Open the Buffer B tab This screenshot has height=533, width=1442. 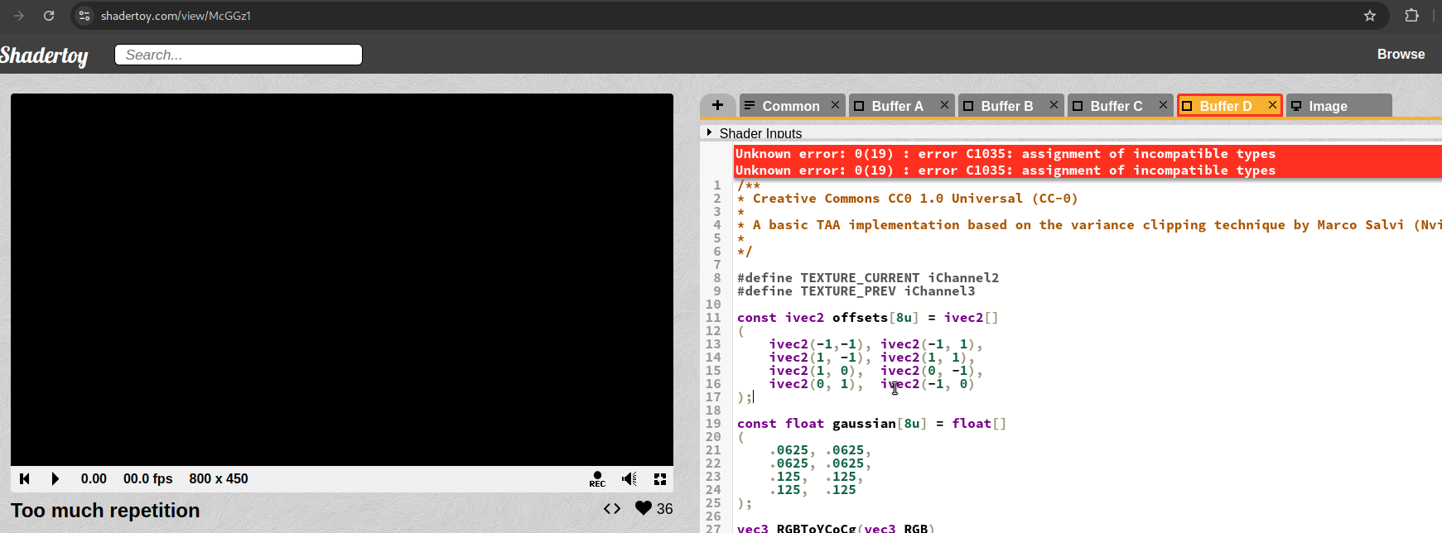pyautogui.click(x=1006, y=106)
